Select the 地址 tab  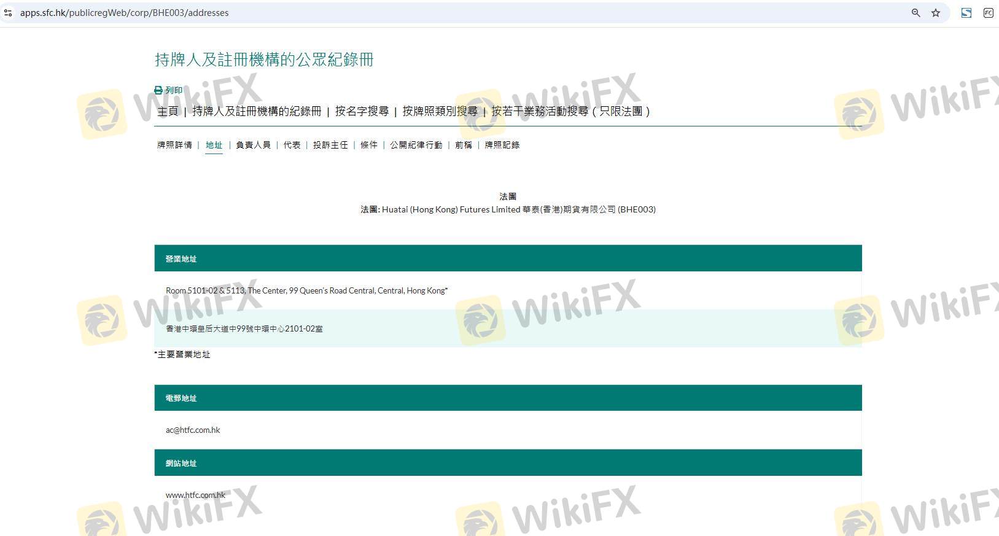pos(214,145)
